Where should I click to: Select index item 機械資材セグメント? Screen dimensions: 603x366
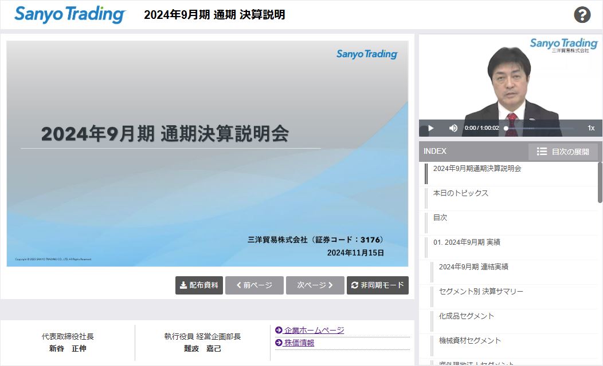(x=508, y=345)
